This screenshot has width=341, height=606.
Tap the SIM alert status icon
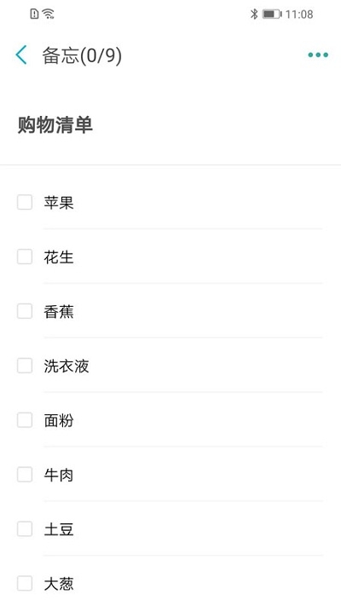[34, 14]
